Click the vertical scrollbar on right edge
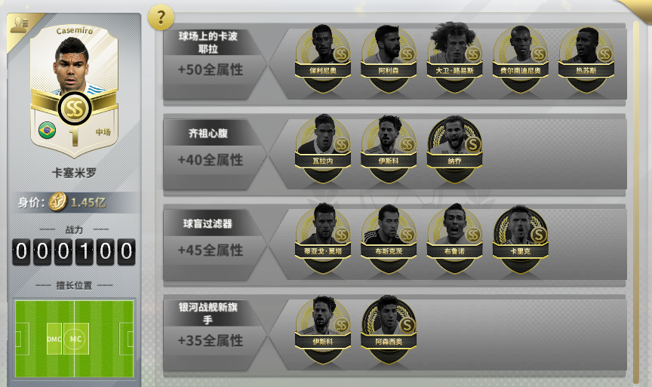Viewport: 652px width, 387px height. (636, 202)
